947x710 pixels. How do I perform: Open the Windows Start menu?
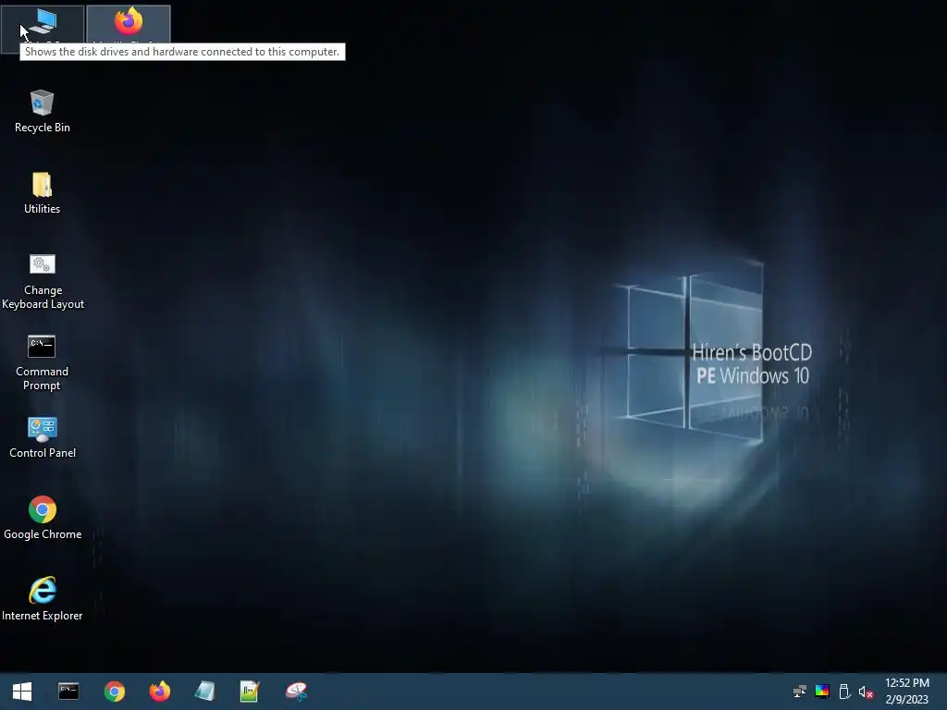(22, 692)
